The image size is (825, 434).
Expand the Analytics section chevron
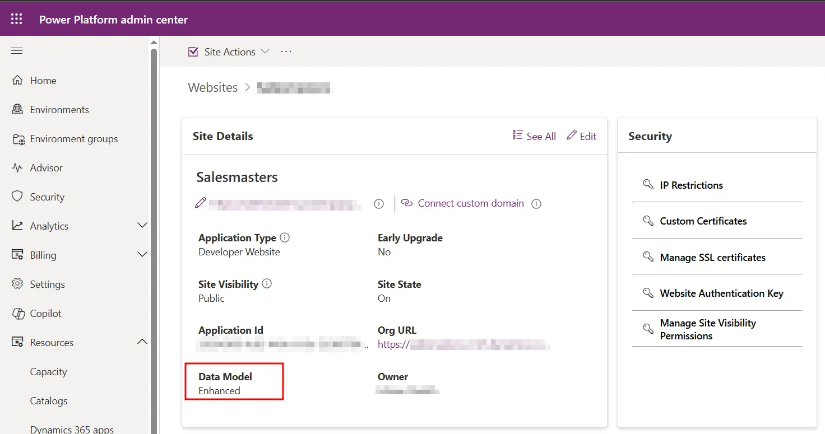coord(142,226)
